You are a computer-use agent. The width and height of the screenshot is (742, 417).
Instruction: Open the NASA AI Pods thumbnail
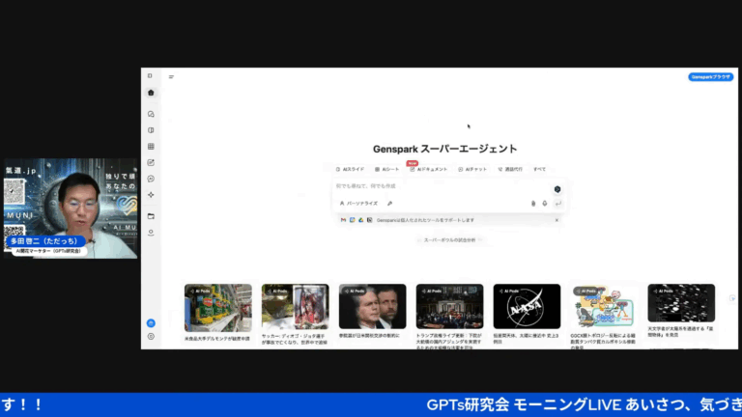tap(527, 306)
